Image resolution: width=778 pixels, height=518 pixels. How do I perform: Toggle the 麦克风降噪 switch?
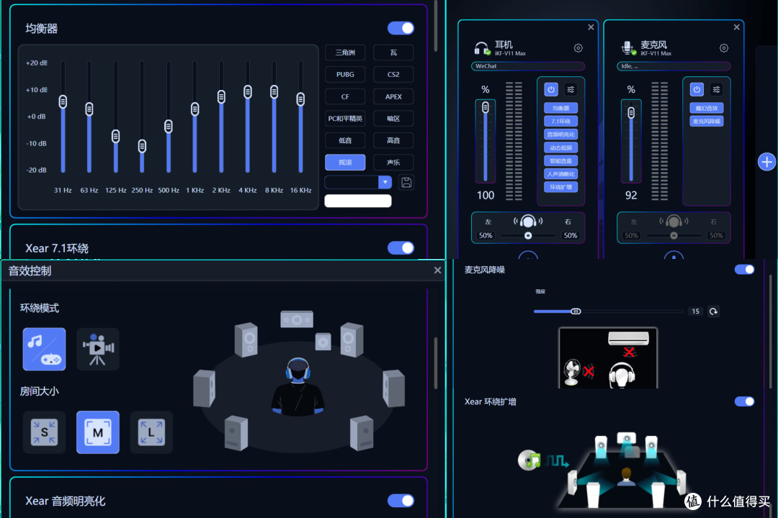tap(744, 269)
